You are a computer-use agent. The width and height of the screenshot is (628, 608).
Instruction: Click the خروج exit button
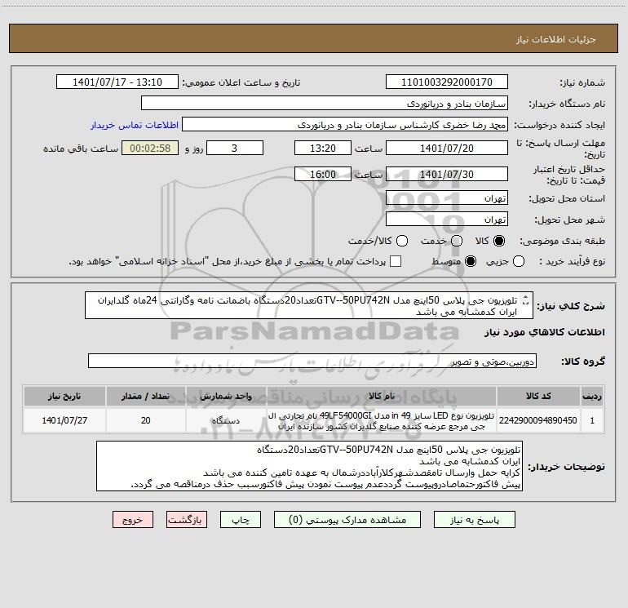[133, 520]
